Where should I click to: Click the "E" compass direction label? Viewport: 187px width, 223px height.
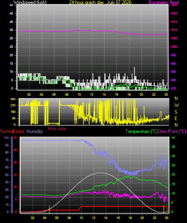click(x=176, y=119)
